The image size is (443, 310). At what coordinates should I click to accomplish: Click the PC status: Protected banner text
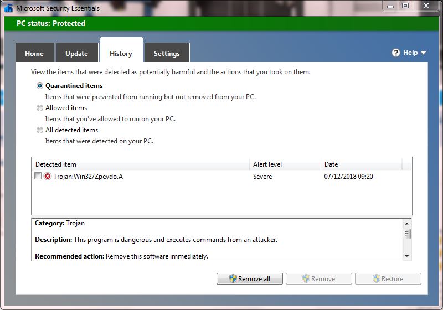[x=51, y=23]
